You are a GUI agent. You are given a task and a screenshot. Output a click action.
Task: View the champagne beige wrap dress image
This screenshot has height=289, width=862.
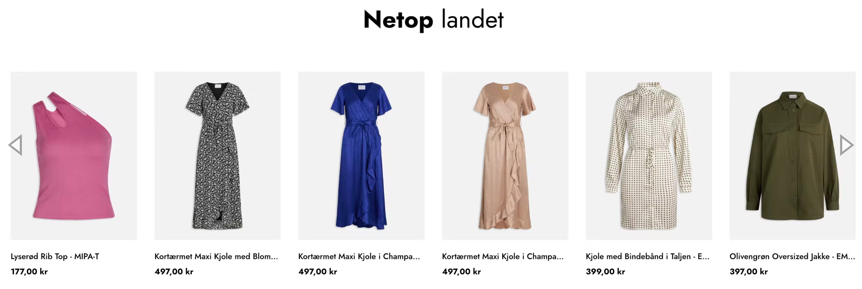505,155
